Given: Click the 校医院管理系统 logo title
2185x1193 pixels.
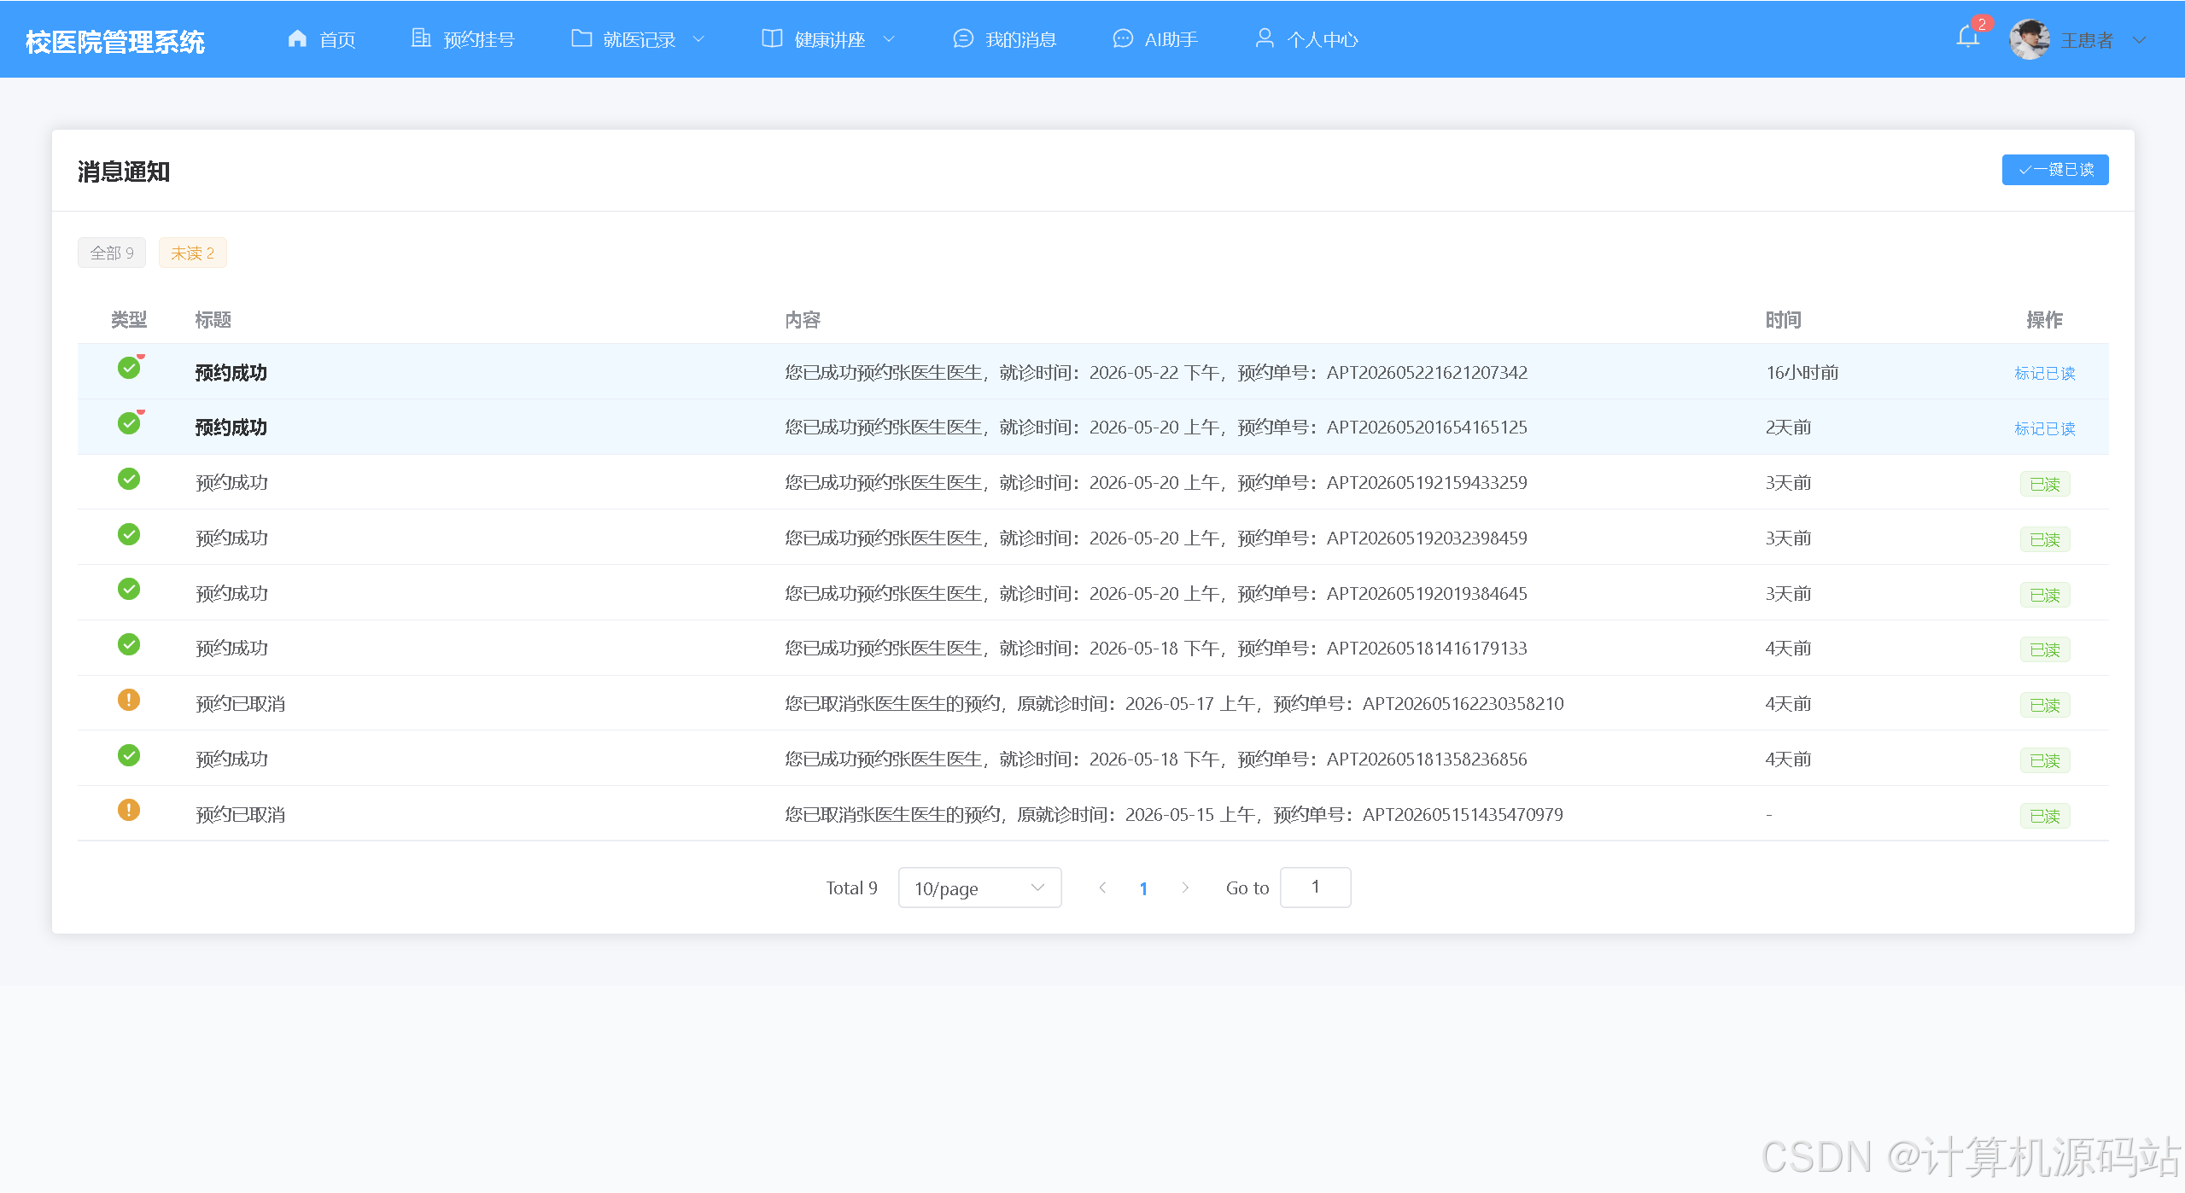Looking at the screenshot, I should tap(115, 42).
